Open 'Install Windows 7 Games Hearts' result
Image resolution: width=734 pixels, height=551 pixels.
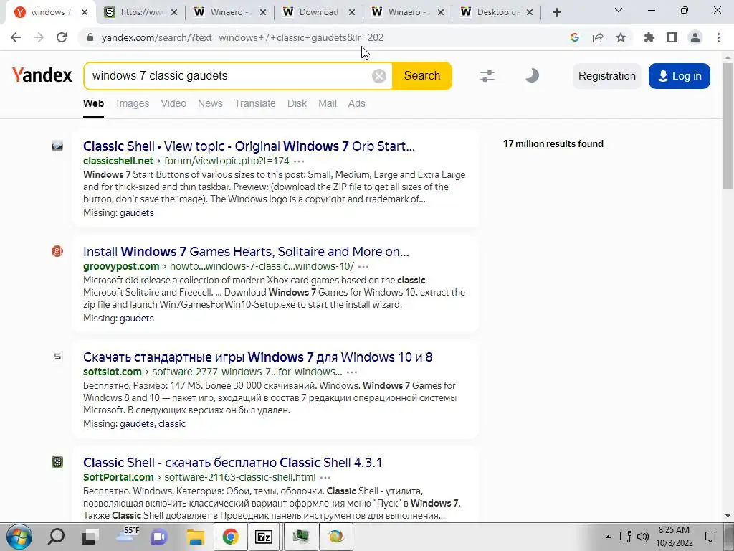tap(246, 252)
